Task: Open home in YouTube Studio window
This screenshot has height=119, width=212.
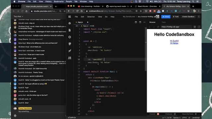Action: 26,11
